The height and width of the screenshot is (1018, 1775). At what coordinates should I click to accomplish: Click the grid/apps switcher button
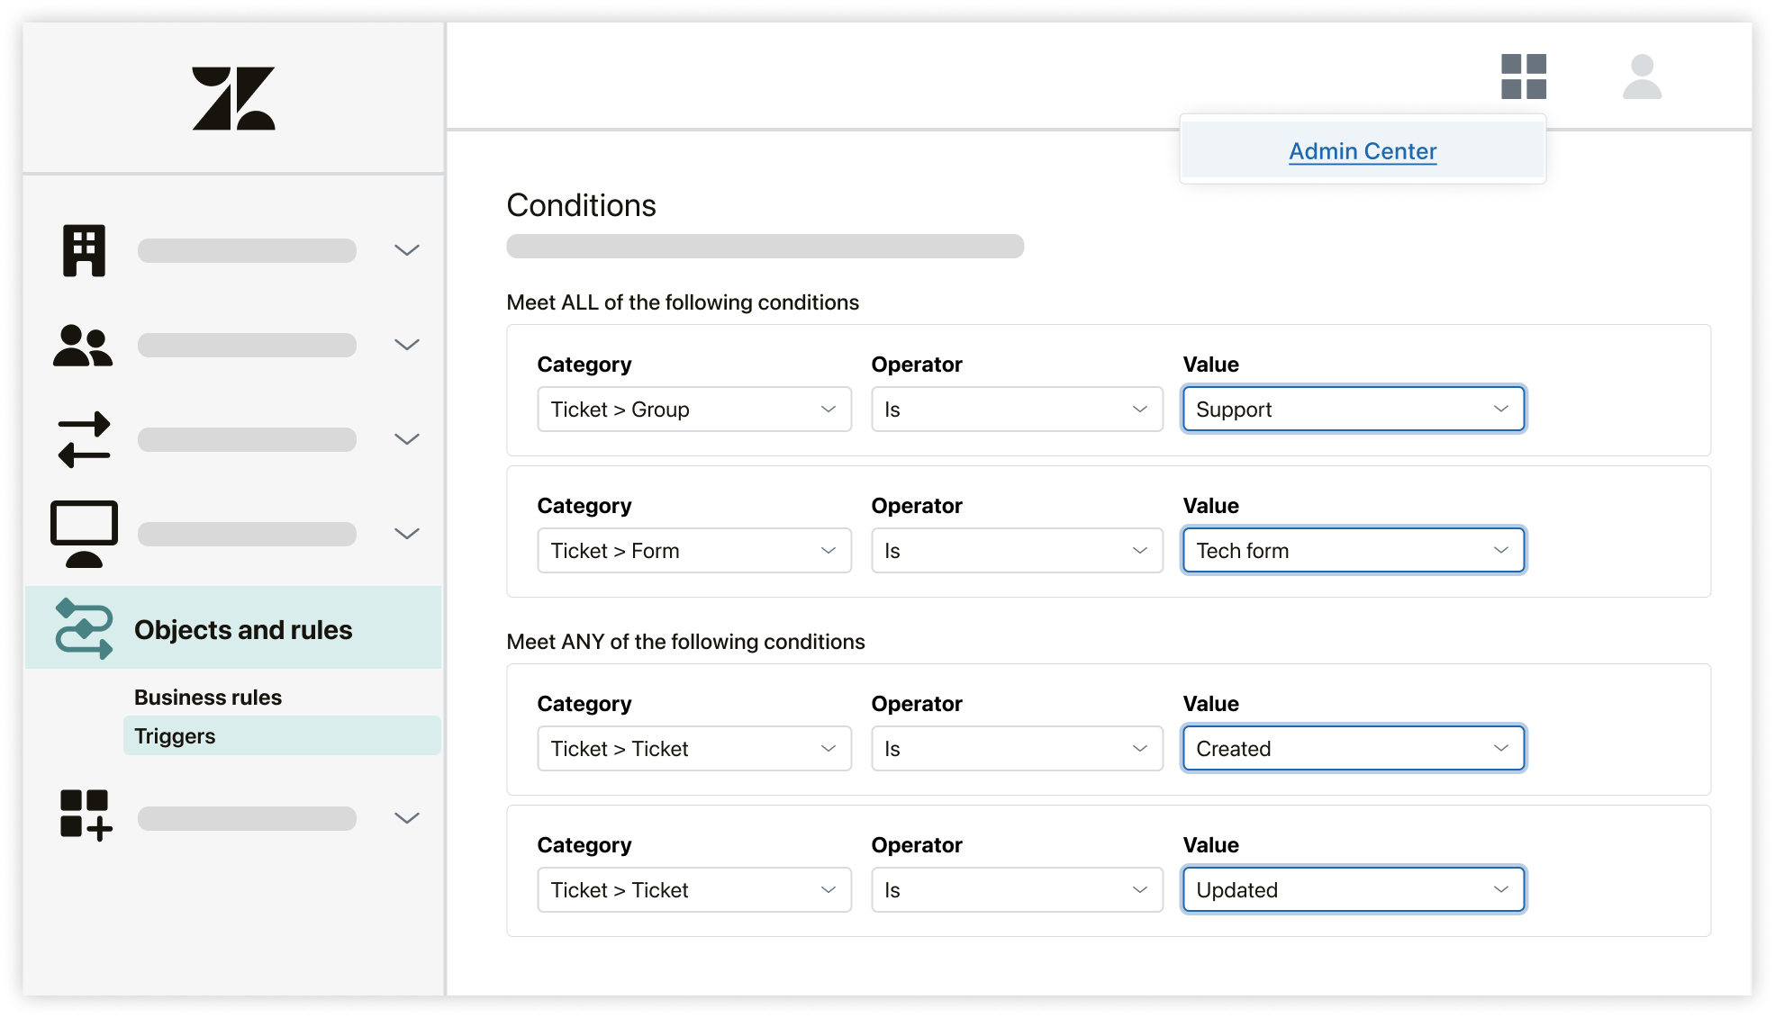pyautogui.click(x=1525, y=79)
